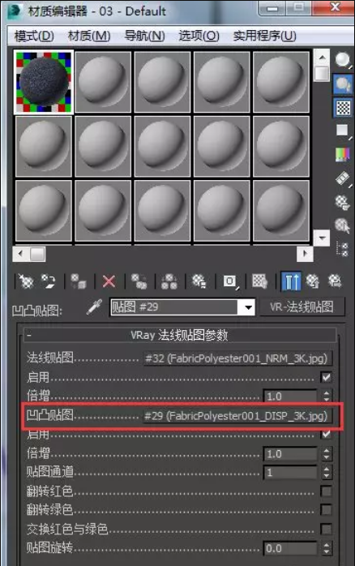Pick material with eyedropper tool
355x566 pixels.
click(95, 307)
